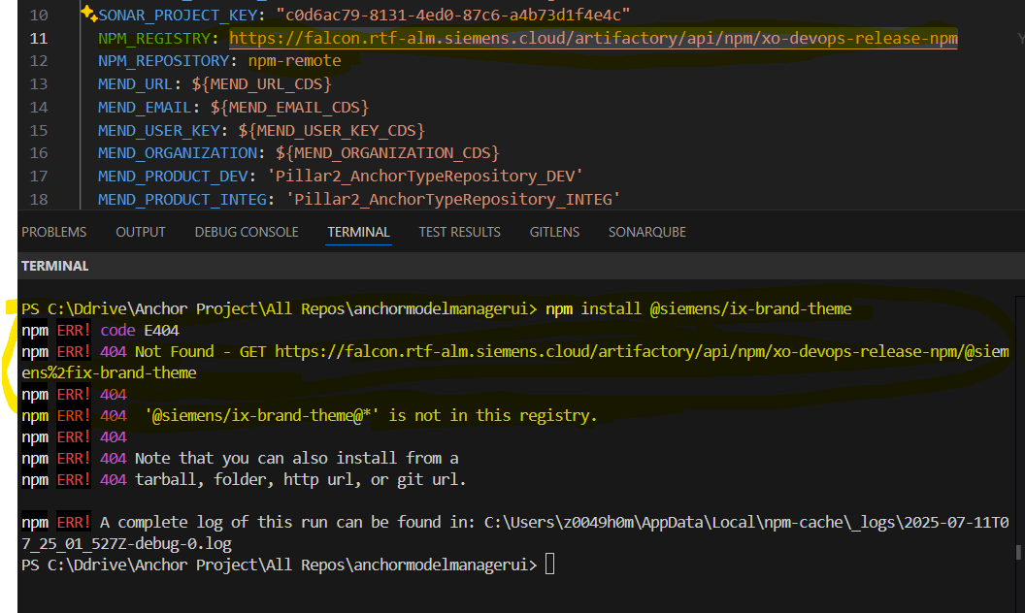
Task: Click the npm-remote value on line 12
Action: [x=294, y=61]
